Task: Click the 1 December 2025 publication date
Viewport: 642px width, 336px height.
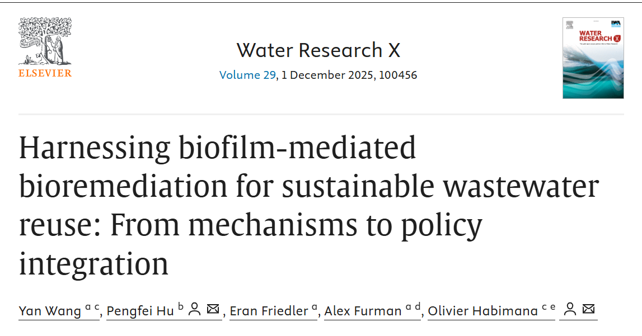Action: pyautogui.click(x=327, y=75)
